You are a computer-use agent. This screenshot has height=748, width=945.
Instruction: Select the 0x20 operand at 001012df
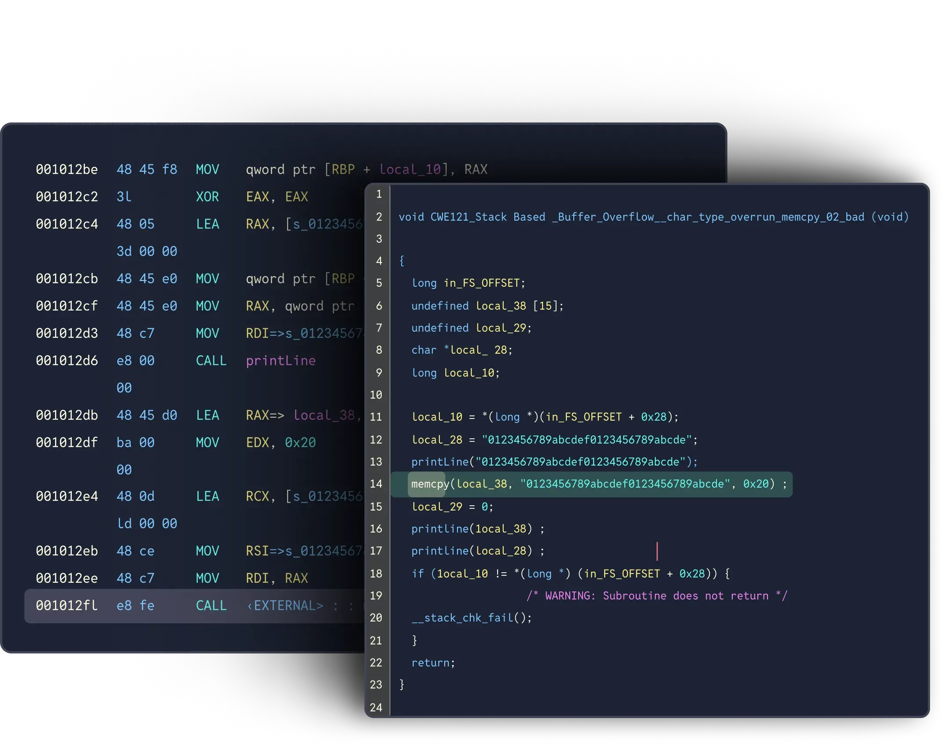pos(300,443)
